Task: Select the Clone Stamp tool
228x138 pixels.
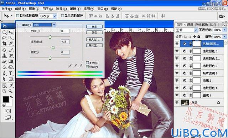Action: pos(4,56)
